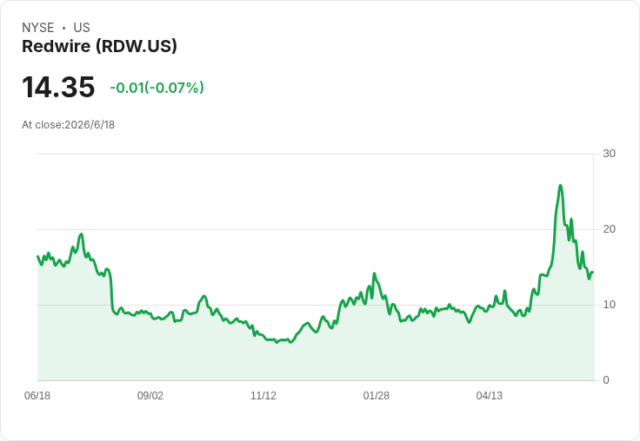The image size is (640, 441).
Task: Click the 30 price axis label
Action: 609,154
